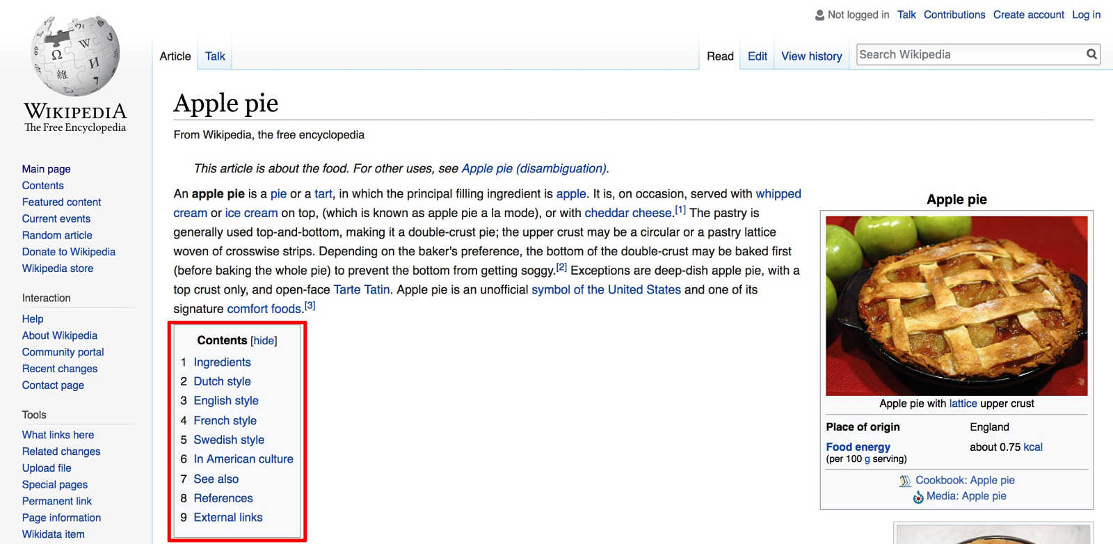Screen dimensions: 1113x544
Task: Jump to English style section
Action: point(226,401)
